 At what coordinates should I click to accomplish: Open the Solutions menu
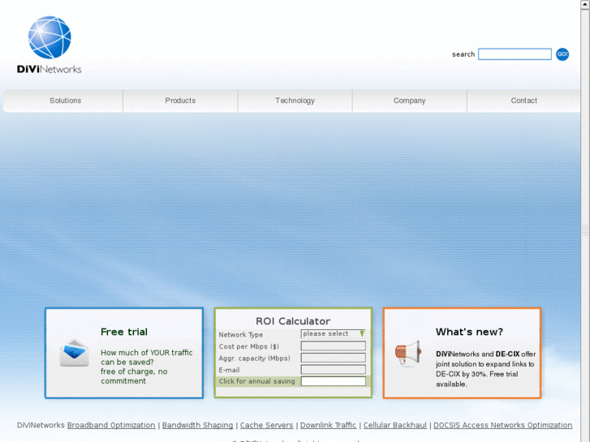point(65,101)
